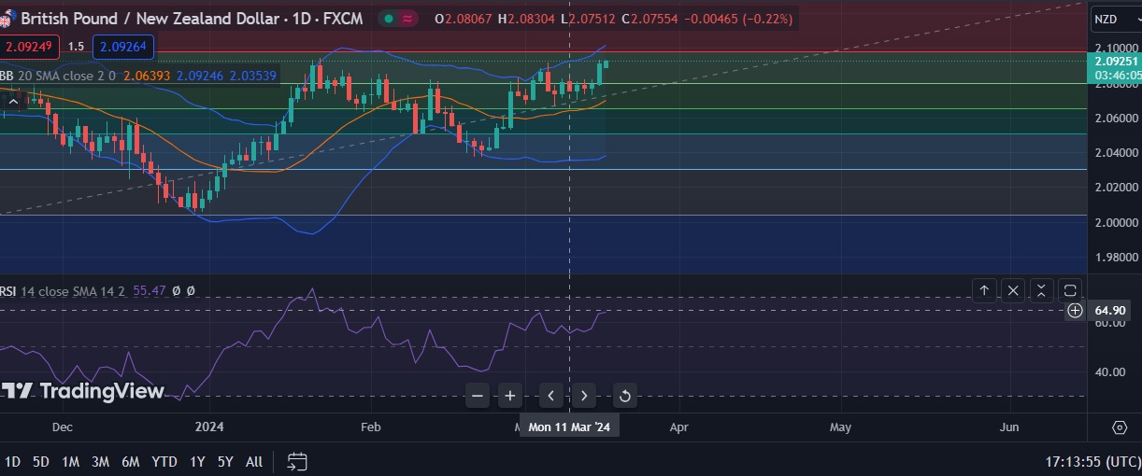Select the 6M time range

pyautogui.click(x=131, y=461)
